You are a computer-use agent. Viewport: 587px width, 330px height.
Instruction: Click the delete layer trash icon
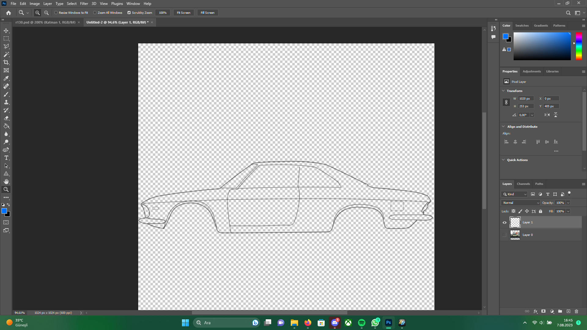(576, 311)
